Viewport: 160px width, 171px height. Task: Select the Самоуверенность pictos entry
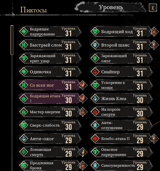[x=121, y=165]
